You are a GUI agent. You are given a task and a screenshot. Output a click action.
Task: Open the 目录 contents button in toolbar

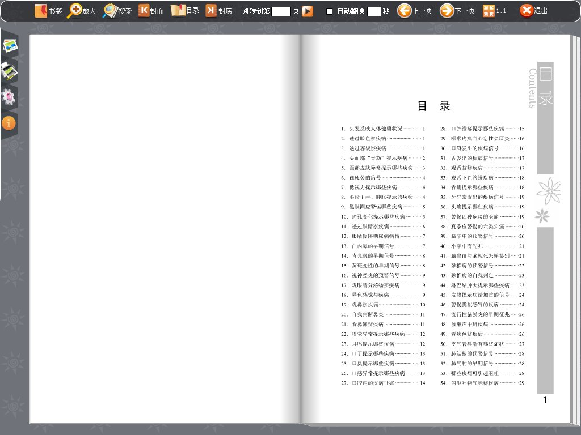(186, 11)
